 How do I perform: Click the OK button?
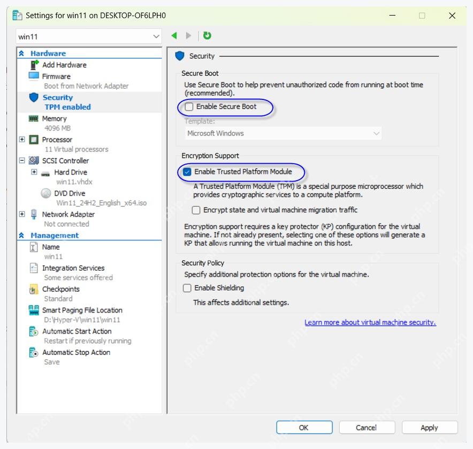[304, 428]
